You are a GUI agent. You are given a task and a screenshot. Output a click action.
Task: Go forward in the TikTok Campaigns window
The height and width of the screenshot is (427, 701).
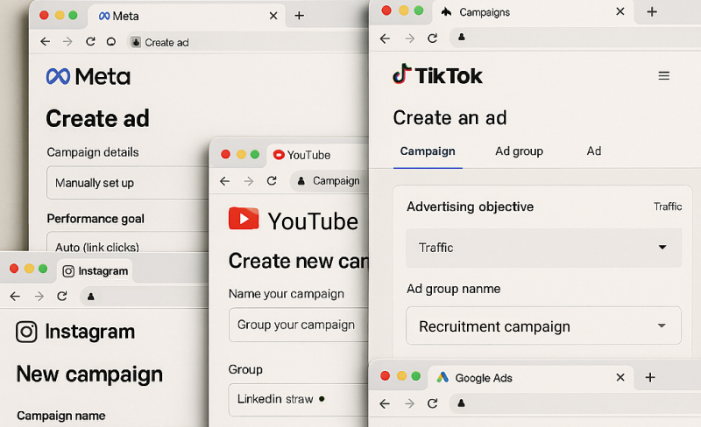409,38
